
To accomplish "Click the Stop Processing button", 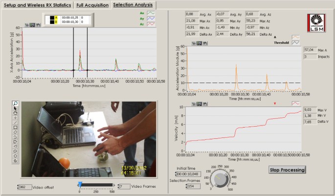I will pyautogui.click(x=287, y=170).
